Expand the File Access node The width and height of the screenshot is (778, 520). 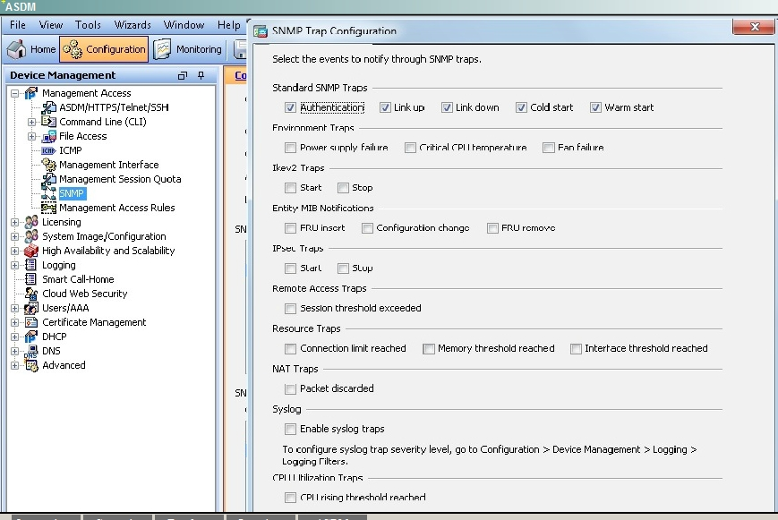click(31, 136)
